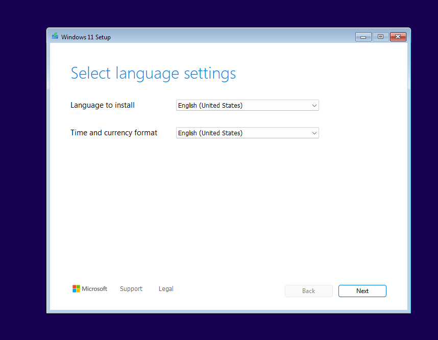438x340 pixels.
Task: Open the Legal link
Action: 166,288
